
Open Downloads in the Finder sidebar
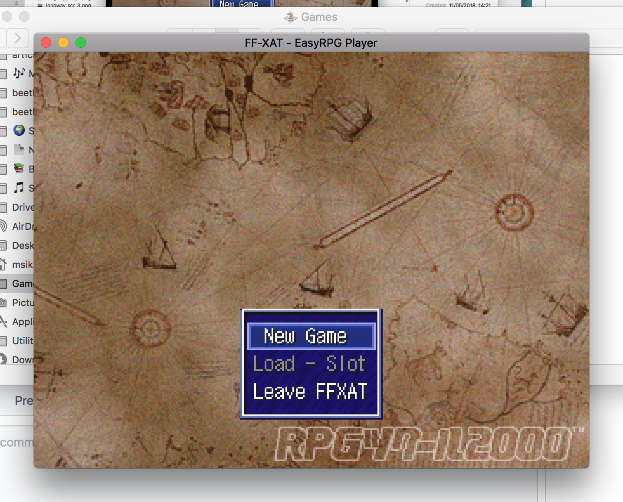point(17,360)
